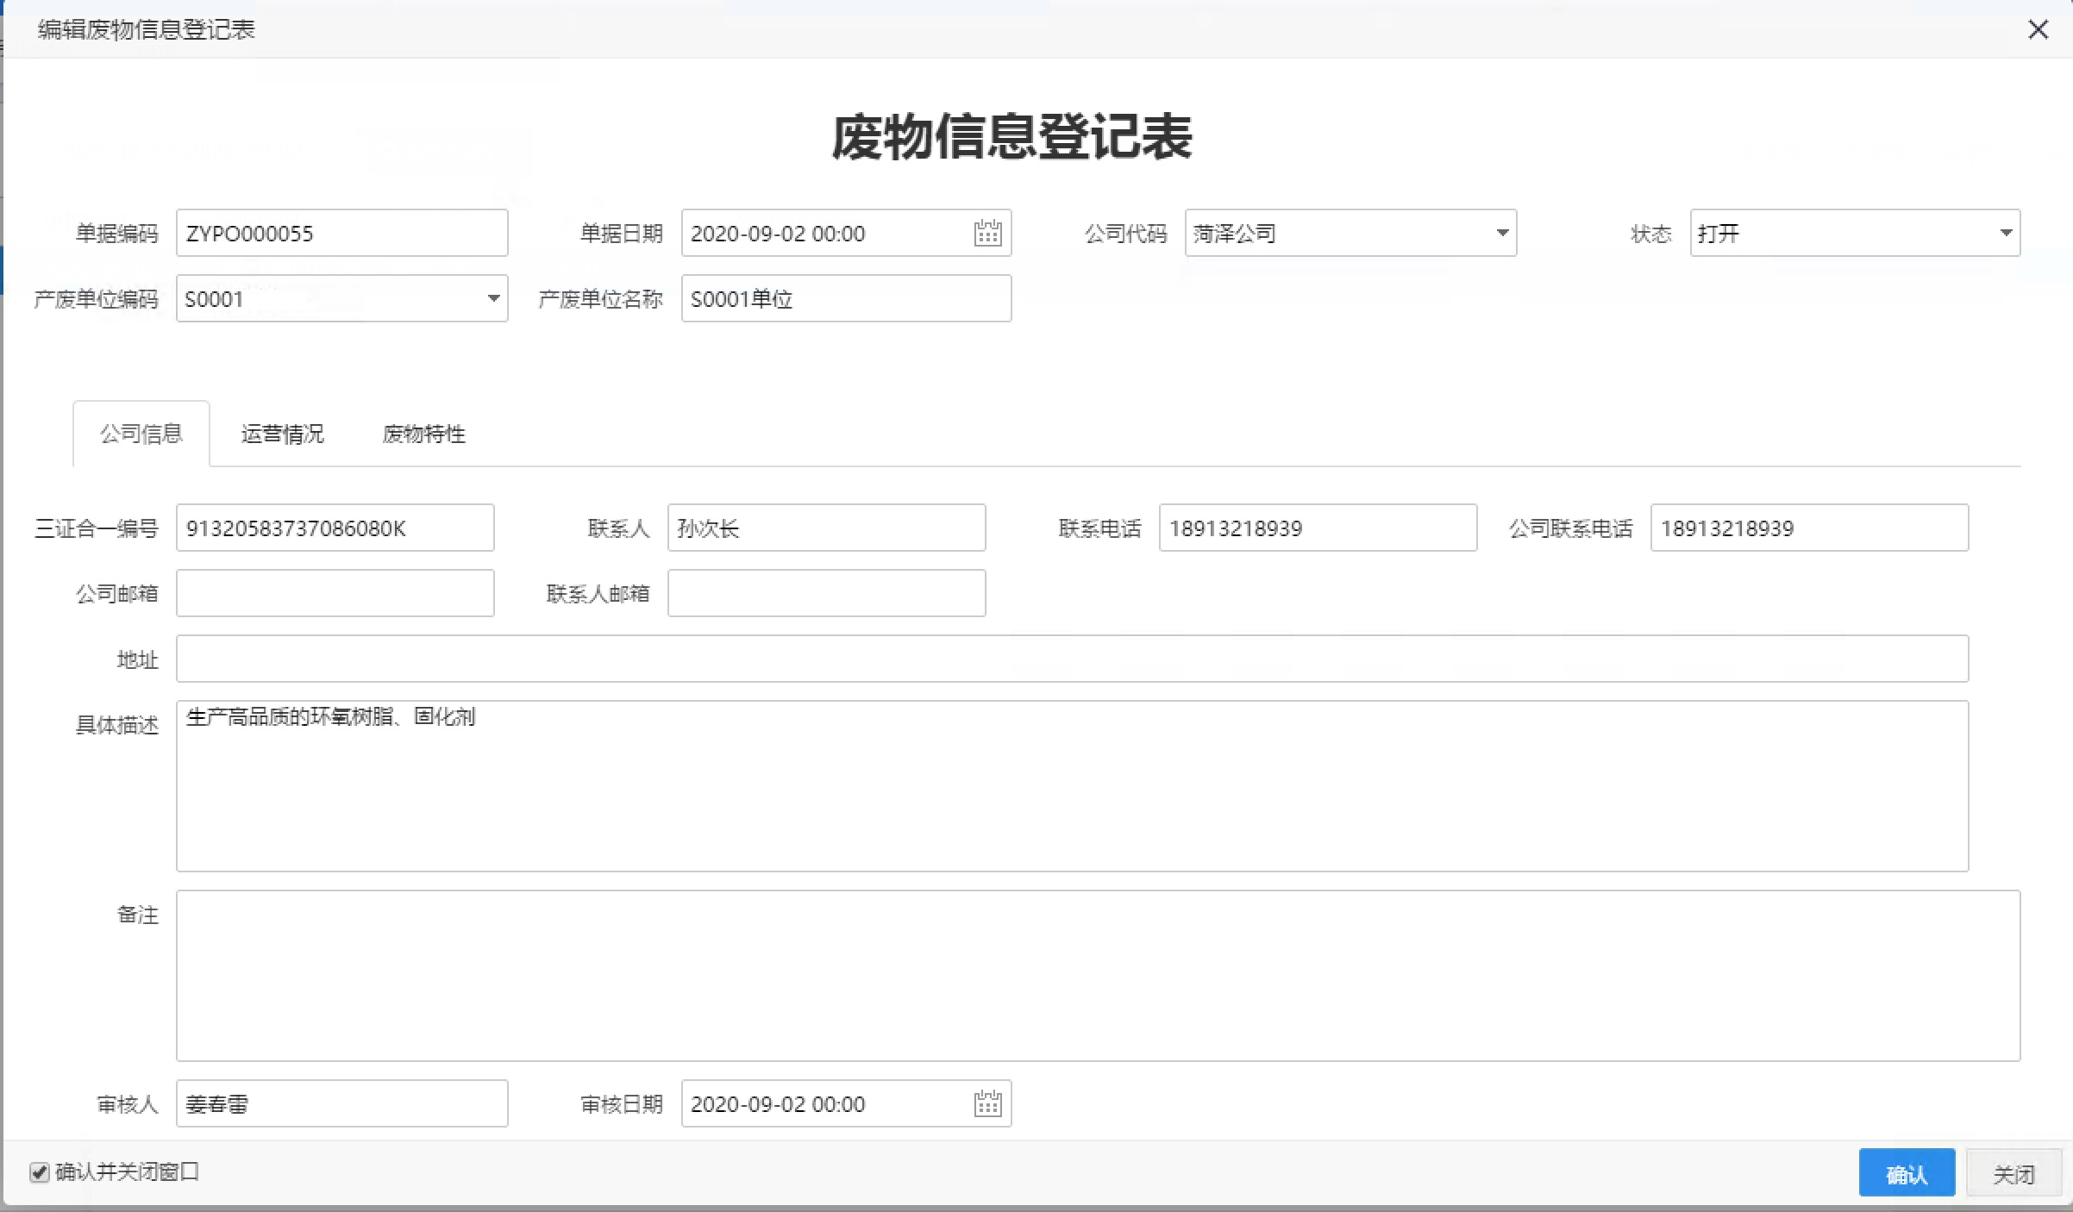Click the 三证合一编号 input field
This screenshot has width=2073, height=1212.
pos(335,528)
